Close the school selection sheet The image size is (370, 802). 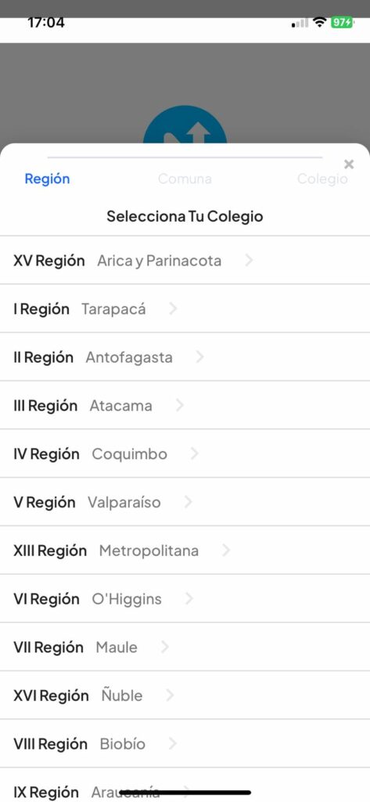coord(349,164)
